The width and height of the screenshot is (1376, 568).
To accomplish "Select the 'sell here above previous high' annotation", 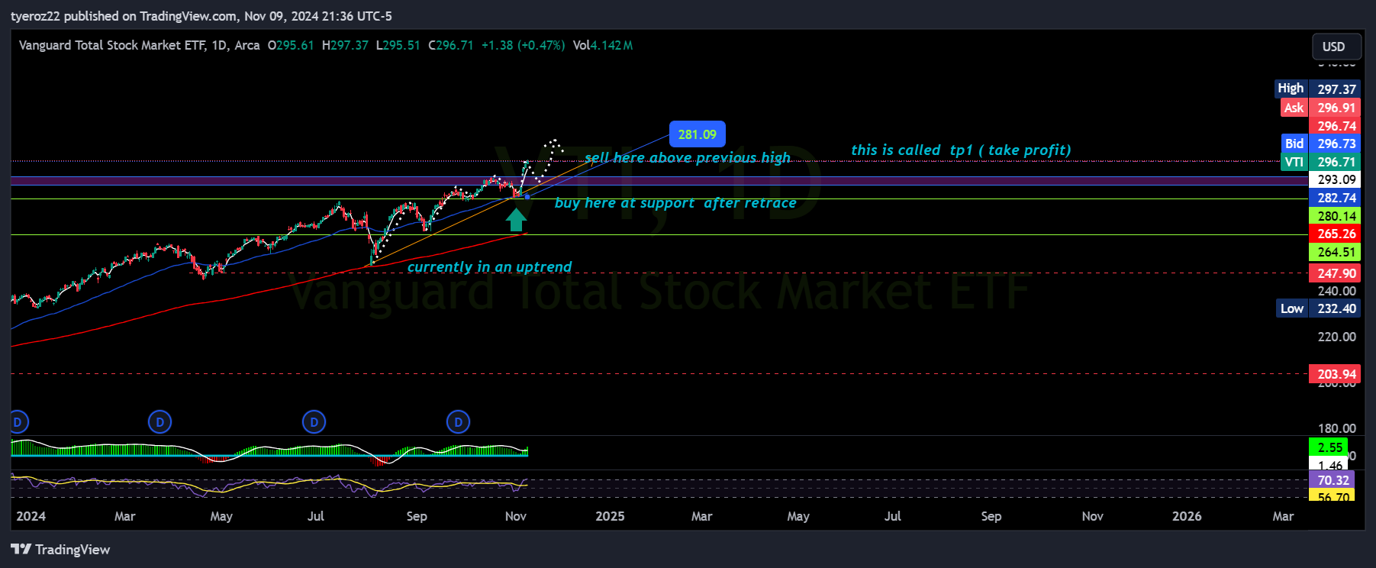I will pyautogui.click(x=688, y=157).
